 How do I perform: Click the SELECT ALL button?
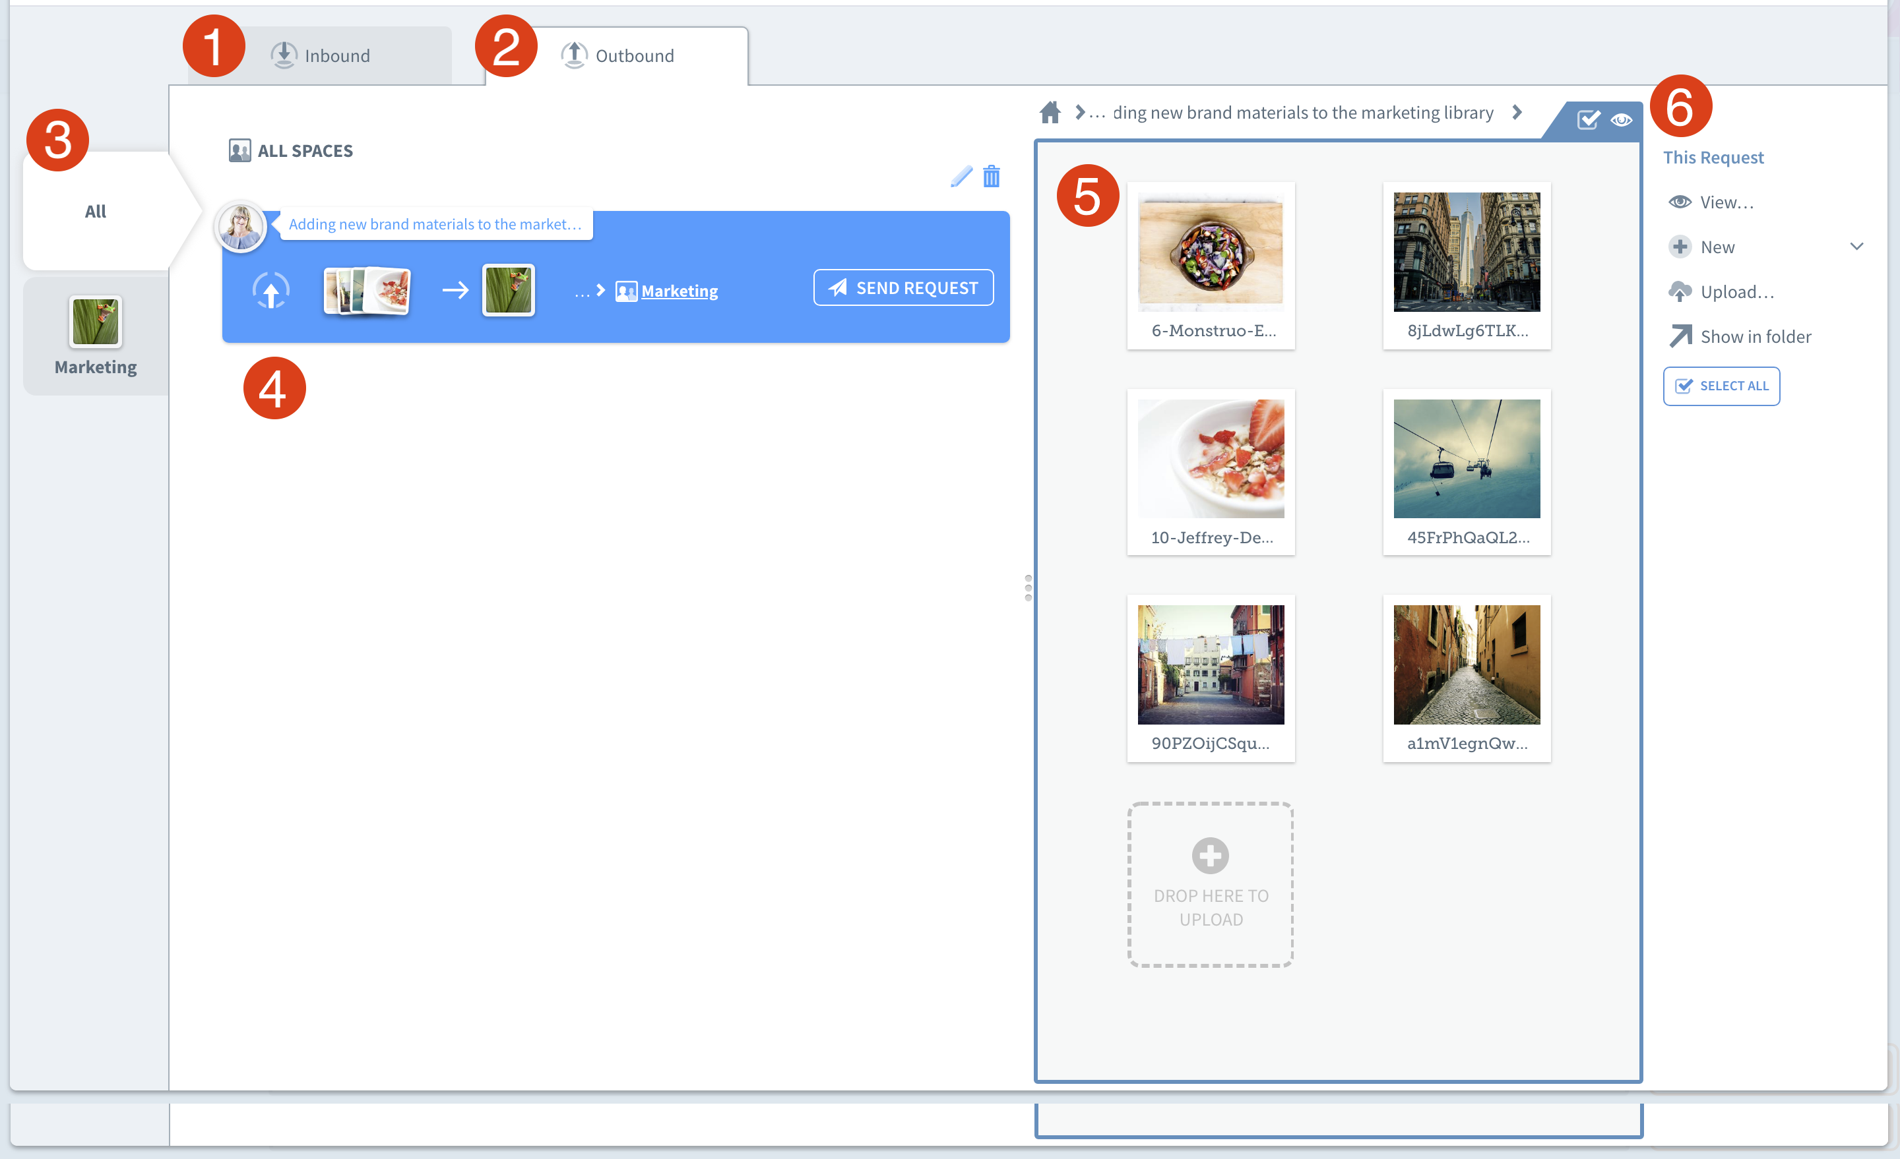[1721, 386]
